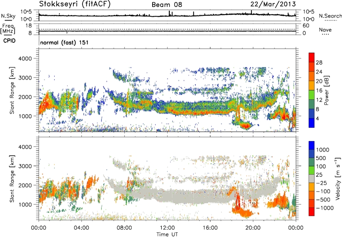The height and width of the screenshot is (237, 342).
Task: Select the blue bottom segment of Power colorbar
Action: pyautogui.click(x=312, y=123)
